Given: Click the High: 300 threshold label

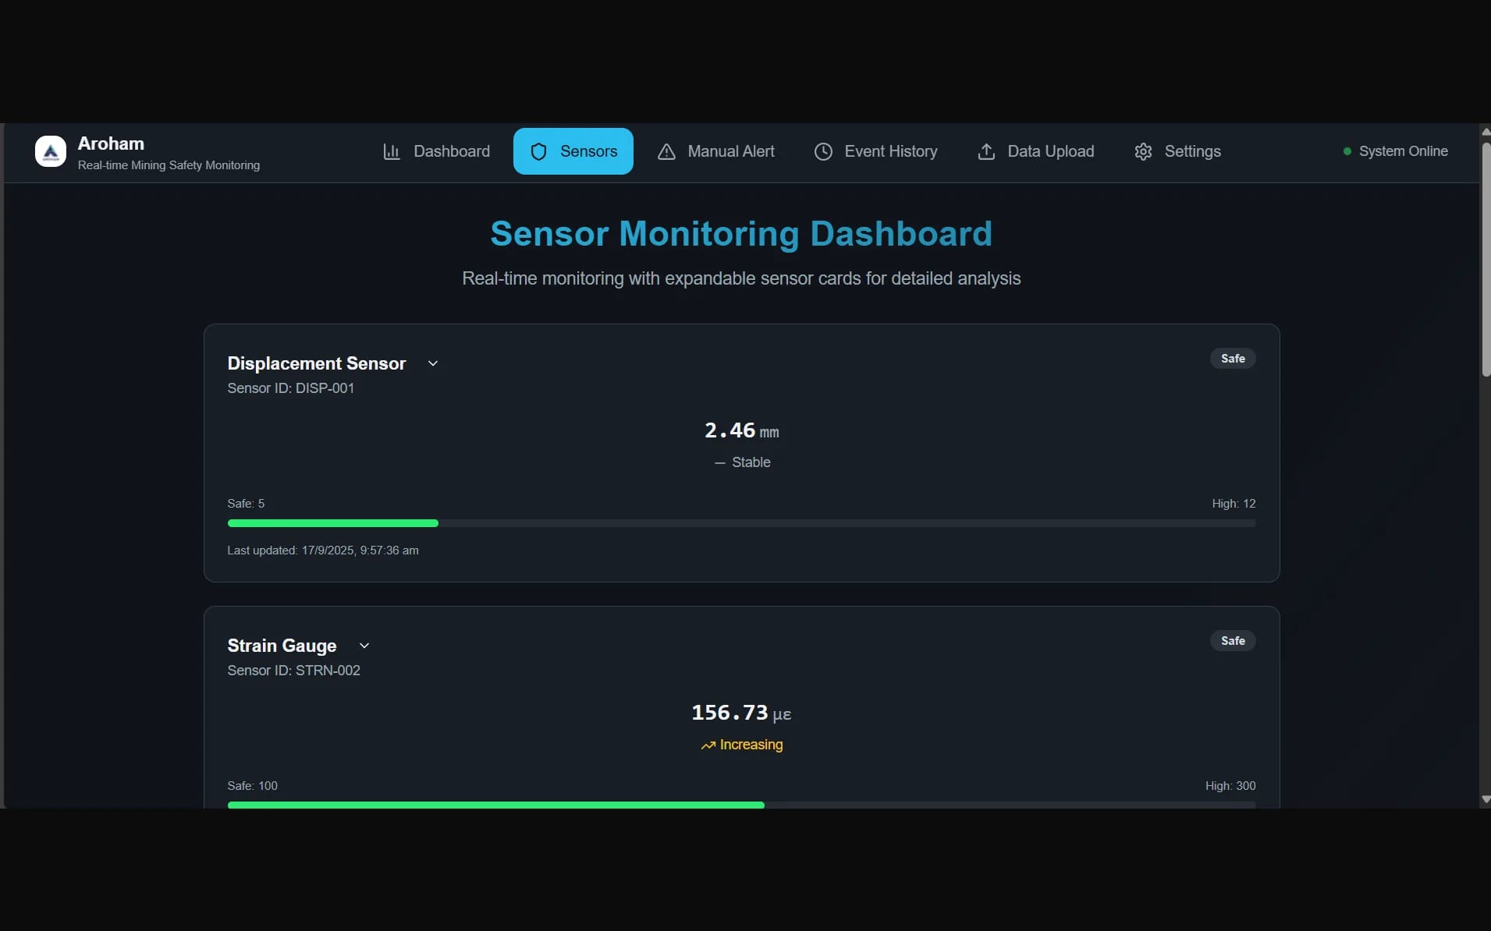Looking at the screenshot, I should coord(1230,786).
